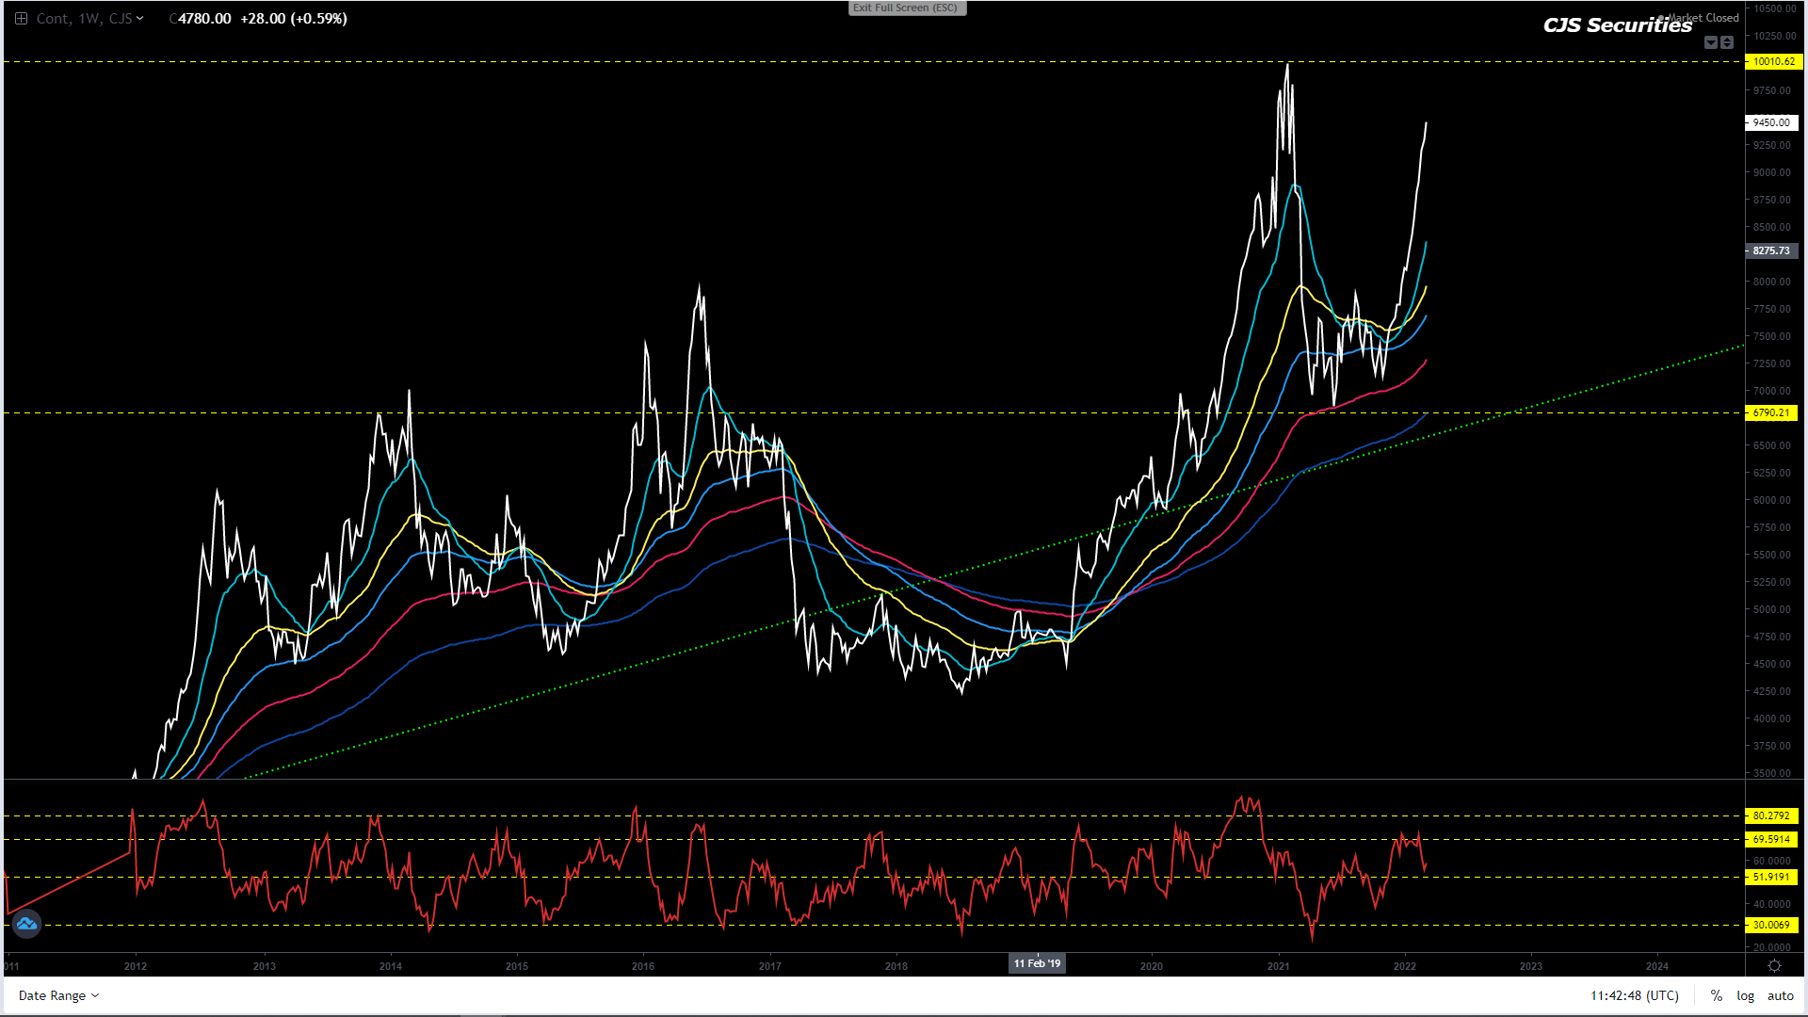Click the 11 Feb '19 date marker
This screenshot has height=1017, width=1808.
[x=1037, y=963]
